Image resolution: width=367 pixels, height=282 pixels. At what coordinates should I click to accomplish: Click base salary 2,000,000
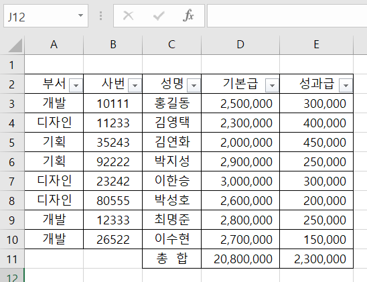(240, 142)
